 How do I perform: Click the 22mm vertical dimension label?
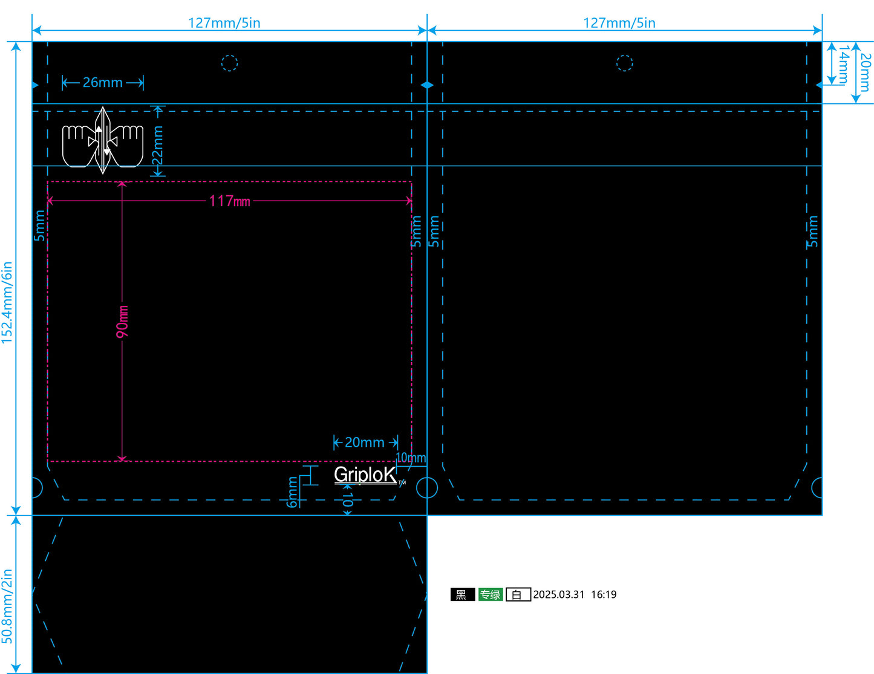coord(157,145)
